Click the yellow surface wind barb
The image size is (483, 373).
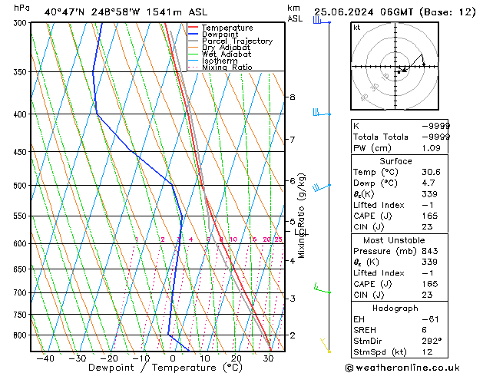[x=326, y=345]
